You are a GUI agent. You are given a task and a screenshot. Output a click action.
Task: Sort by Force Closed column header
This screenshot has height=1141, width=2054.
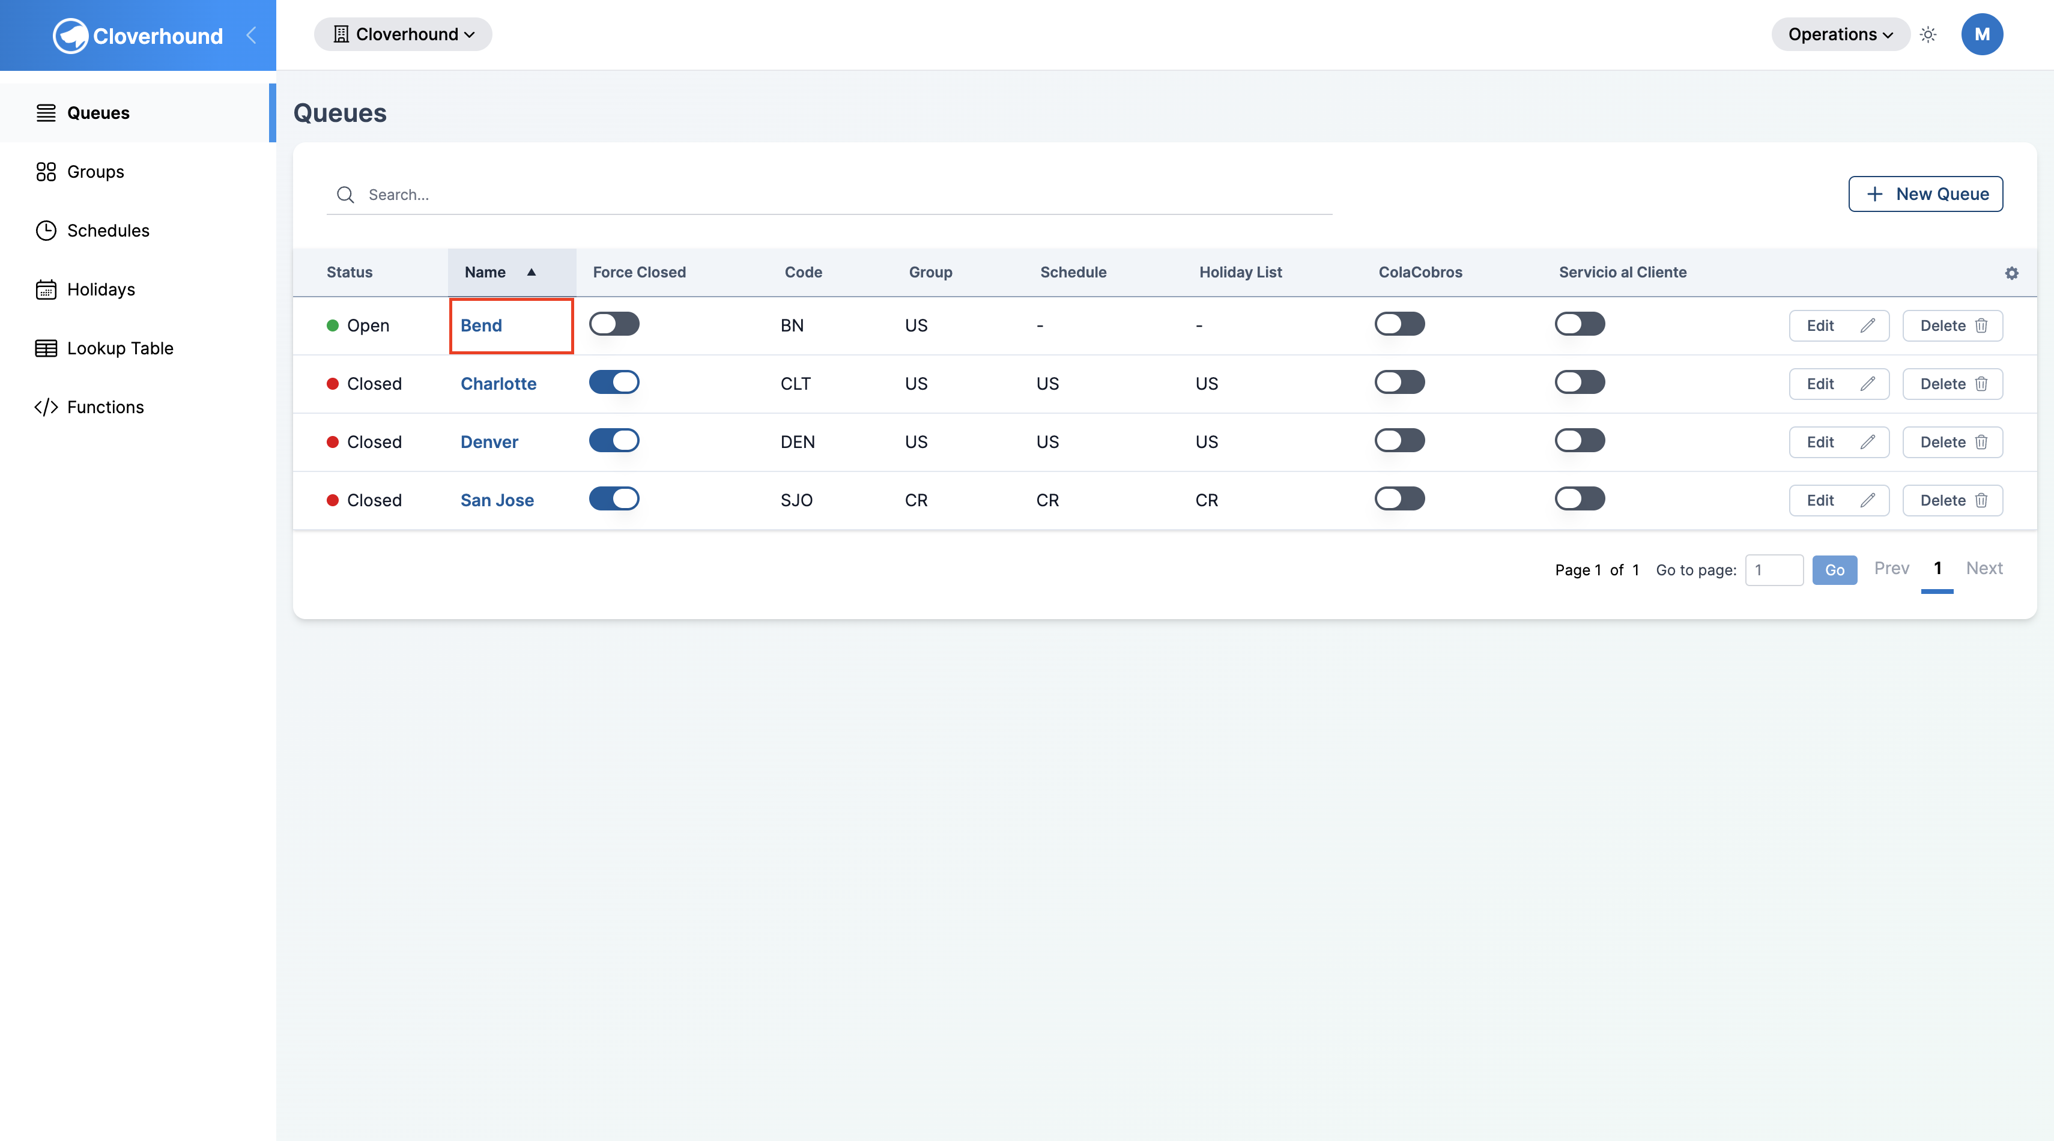pyautogui.click(x=638, y=272)
